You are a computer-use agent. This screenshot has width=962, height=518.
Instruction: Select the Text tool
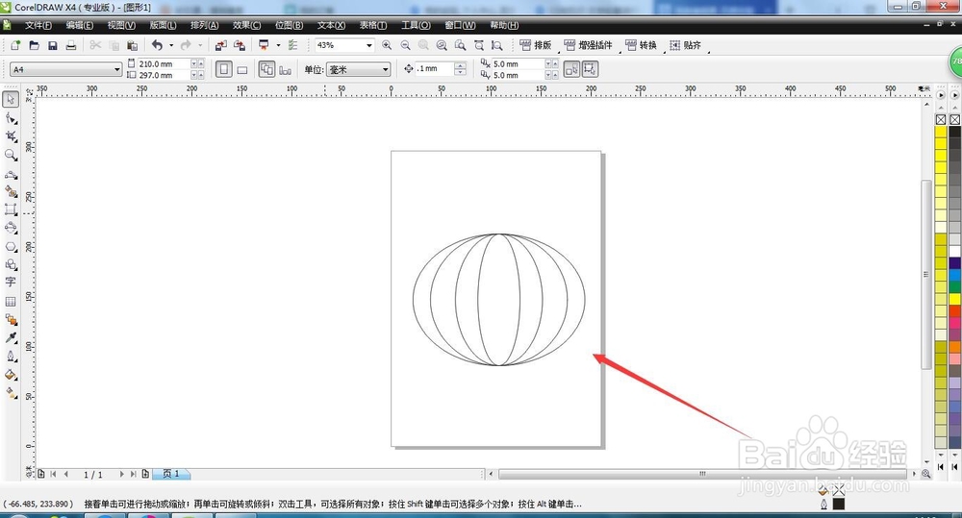(x=11, y=282)
